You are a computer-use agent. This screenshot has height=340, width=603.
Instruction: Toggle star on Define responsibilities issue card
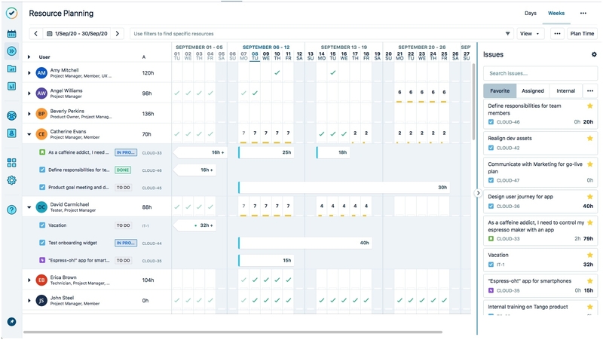(590, 106)
